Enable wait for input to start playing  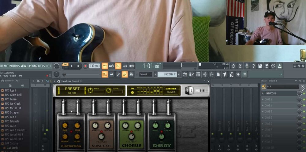click(x=111, y=66)
